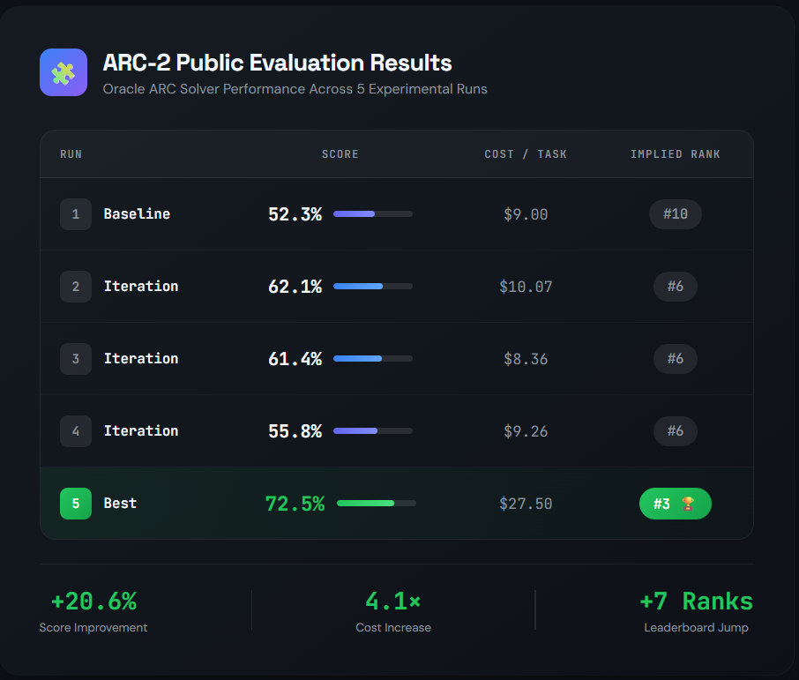Select run number 3 badge
This screenshot has height=680, width=799.
[x=76, y=359]
